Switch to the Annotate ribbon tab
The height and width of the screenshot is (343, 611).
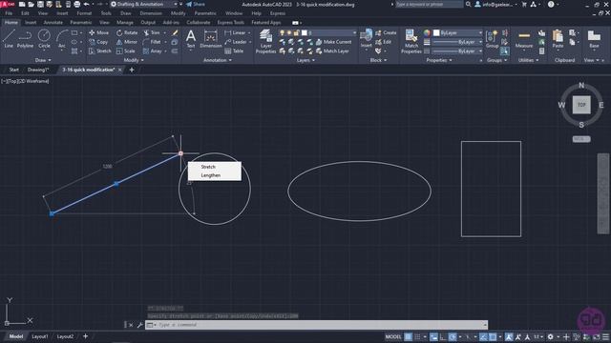[53, 23]
